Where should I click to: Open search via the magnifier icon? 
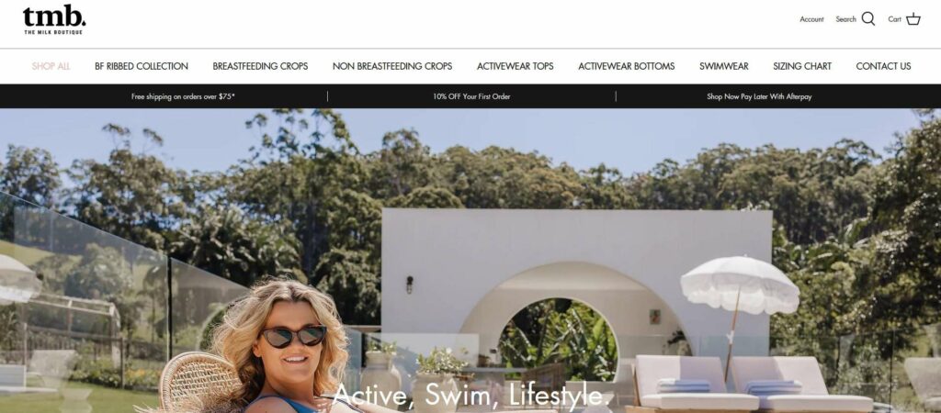pyautogui.click(x=868, y=19)
